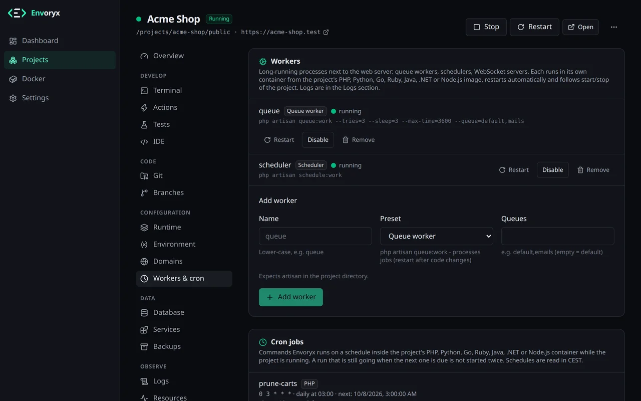Focus the Queues input field
The height and width of the screenshot is (401, 641).
558,236
